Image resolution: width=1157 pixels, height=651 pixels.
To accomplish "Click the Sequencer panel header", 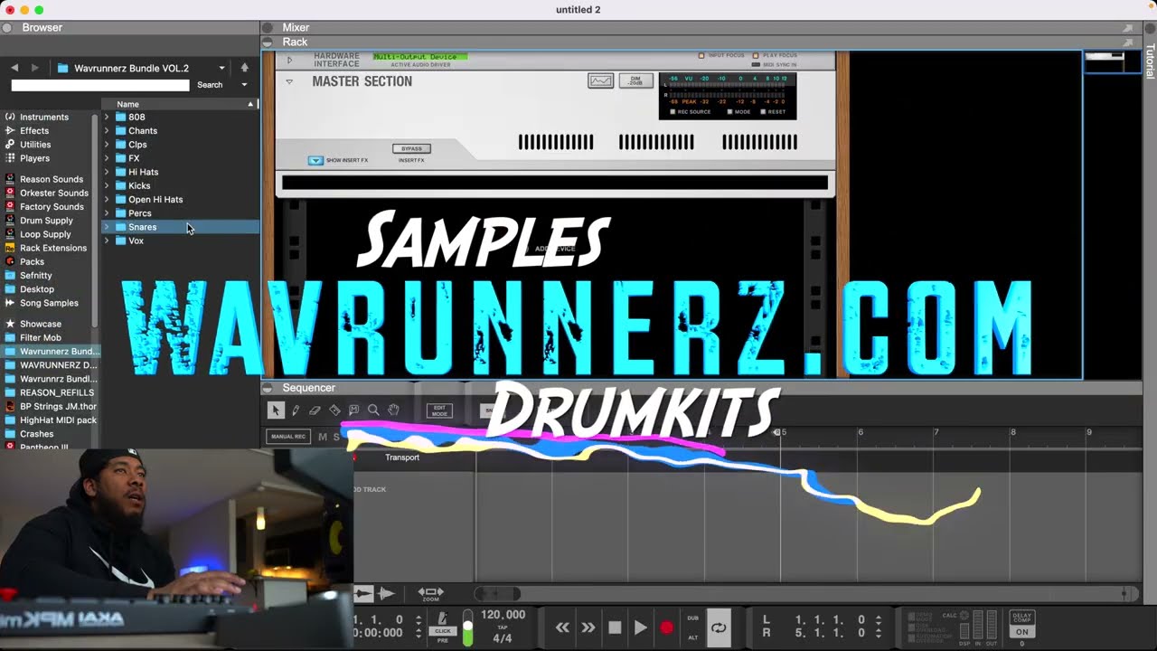I will click(701, 388).
